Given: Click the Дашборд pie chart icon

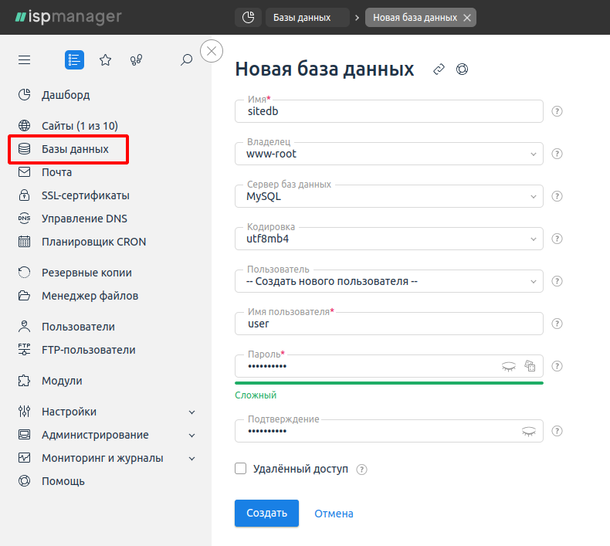Looking at the screenshot, I should pos(24,94).
